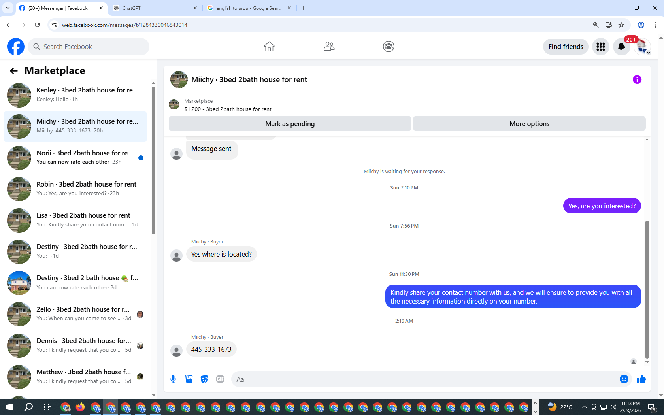Viewport: 664px width, 415px height.
Task: Close the ChatGPT tab
Action: 195,8
